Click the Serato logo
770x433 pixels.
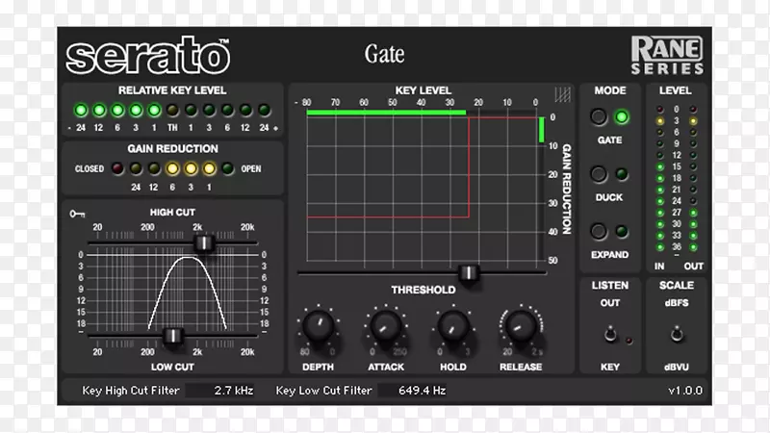coord(148,55)
